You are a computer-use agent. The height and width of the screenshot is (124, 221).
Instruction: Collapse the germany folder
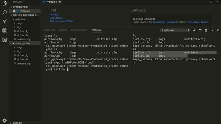(x=14, y=19)
